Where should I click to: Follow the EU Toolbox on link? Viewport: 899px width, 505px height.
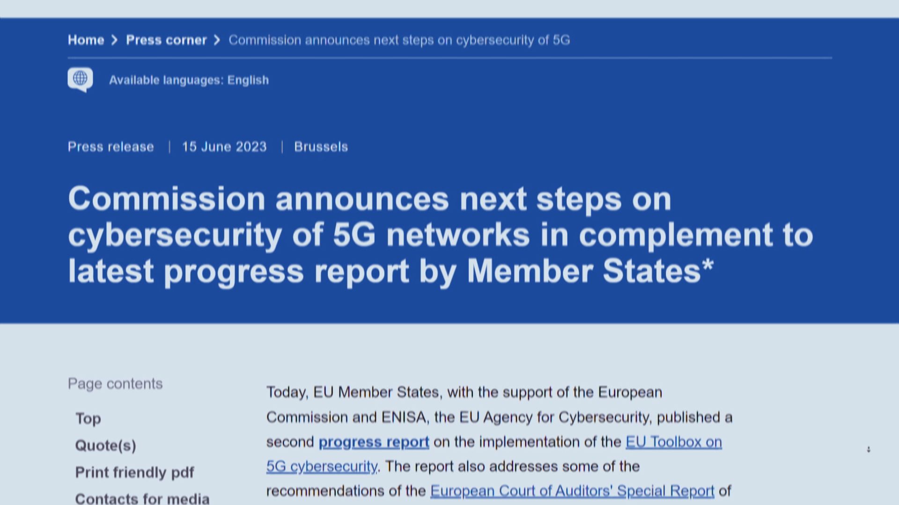click(674, 442)
